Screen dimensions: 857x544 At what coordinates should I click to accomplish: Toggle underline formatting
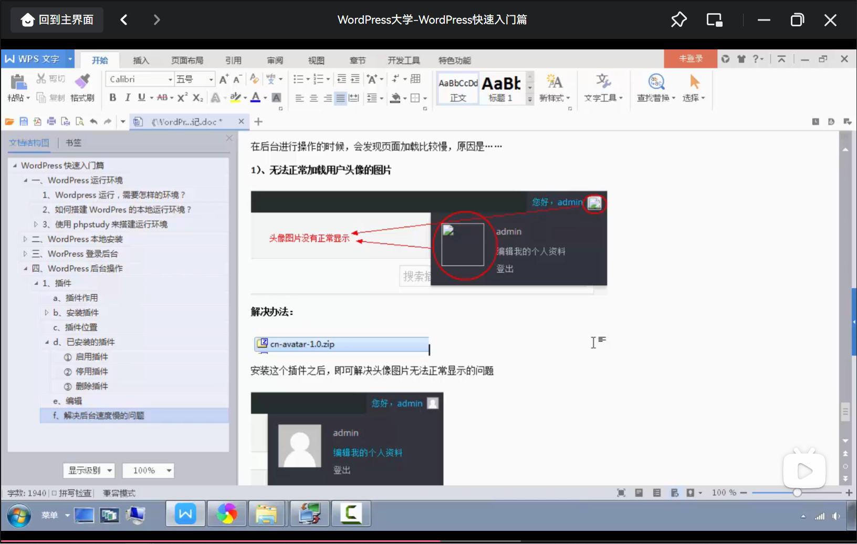pos(141,97)
